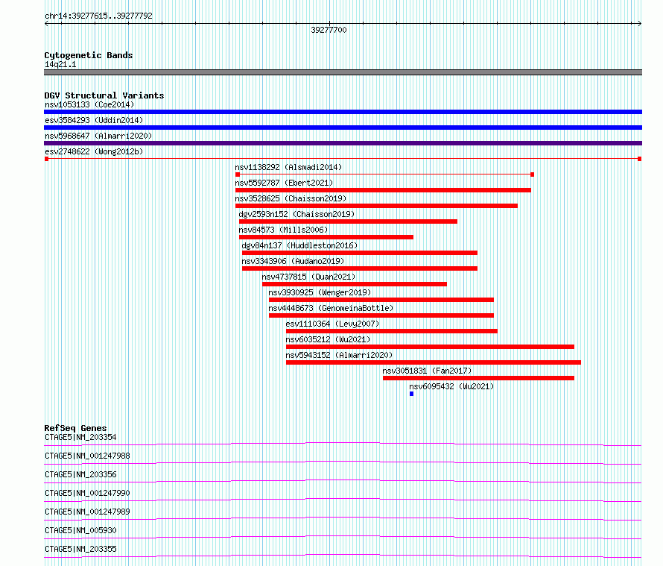Click the purple bar under nsv5968647
The width and height of the screenshot is (663, 566).
pos(343,143)
